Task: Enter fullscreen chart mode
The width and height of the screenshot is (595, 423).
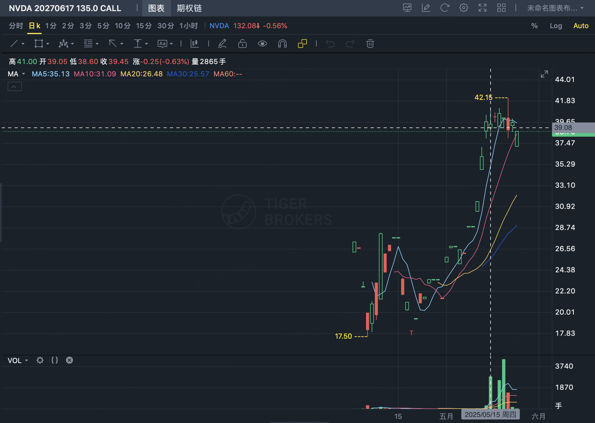Action: point(482,8)
